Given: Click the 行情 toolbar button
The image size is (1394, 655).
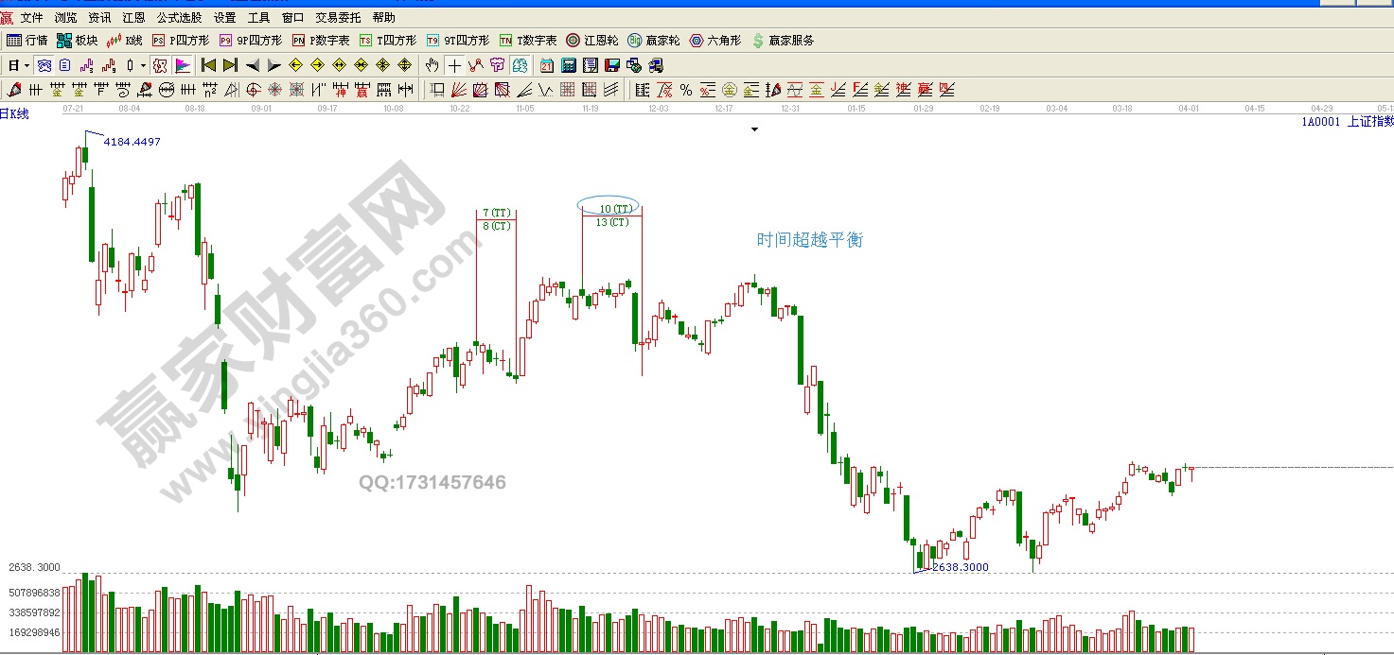Looking at the screenshot, I should tap(27, 41).
